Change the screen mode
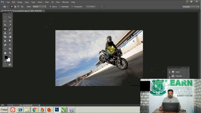Viewport: 201px width, 113px height. click(x=10, y=65)
